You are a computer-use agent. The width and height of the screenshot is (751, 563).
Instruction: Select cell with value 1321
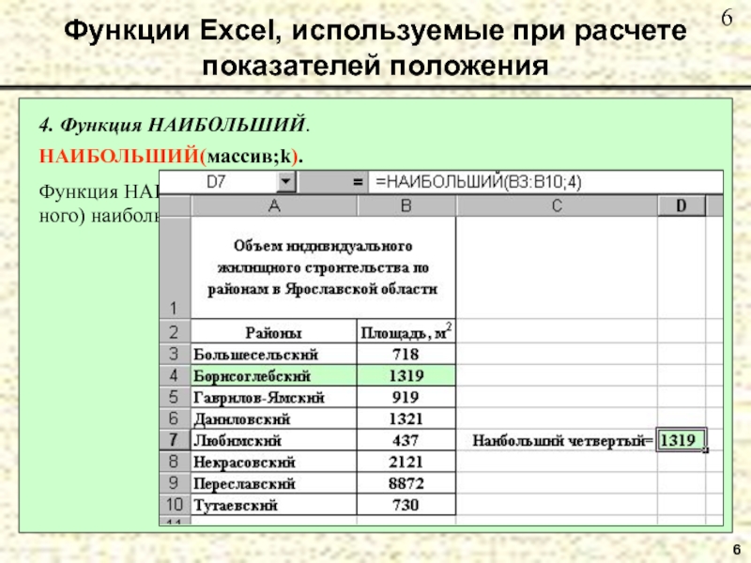coord(406,418)
